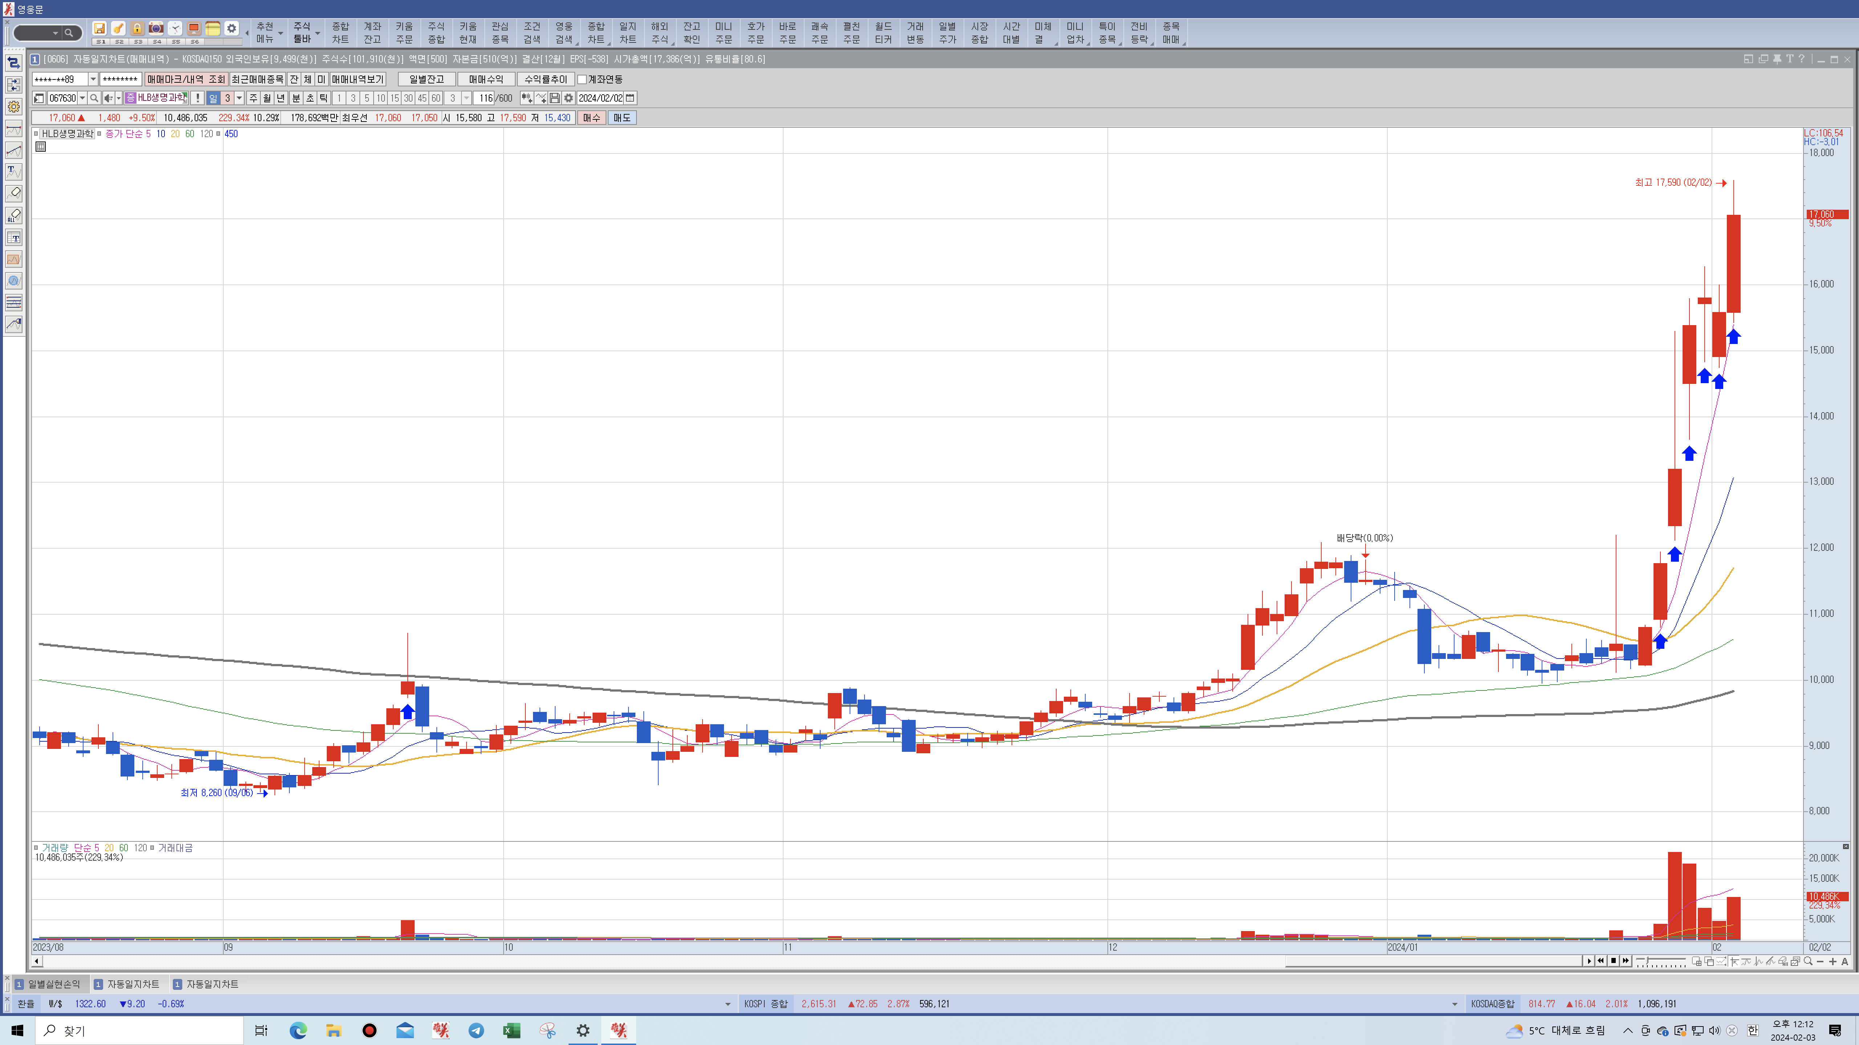
Task: Click the paintbrush cleanup icon in top toolbar
Action: pyautogui.click(x=118, y=29)
